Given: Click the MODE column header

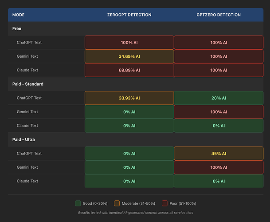Looking at the screenshot, I should 18,15.
